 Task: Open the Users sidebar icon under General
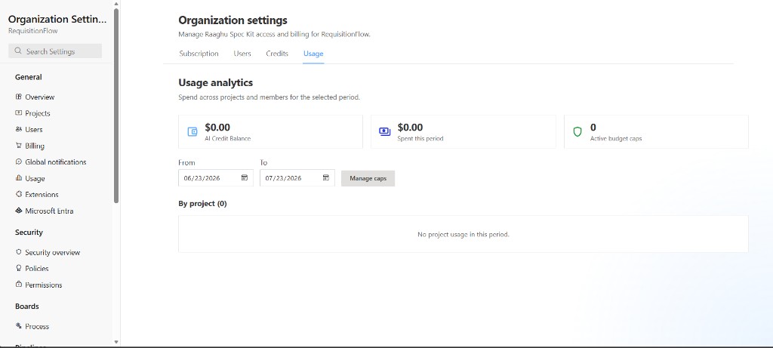coord(19,129)
